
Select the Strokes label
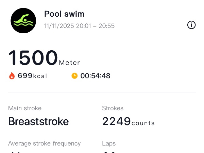tap(113, 108)
